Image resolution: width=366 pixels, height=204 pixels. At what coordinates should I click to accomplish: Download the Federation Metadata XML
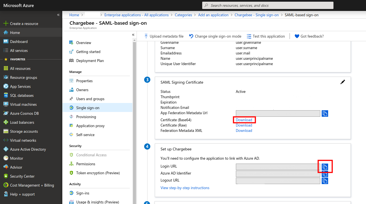tap(244, 130)
